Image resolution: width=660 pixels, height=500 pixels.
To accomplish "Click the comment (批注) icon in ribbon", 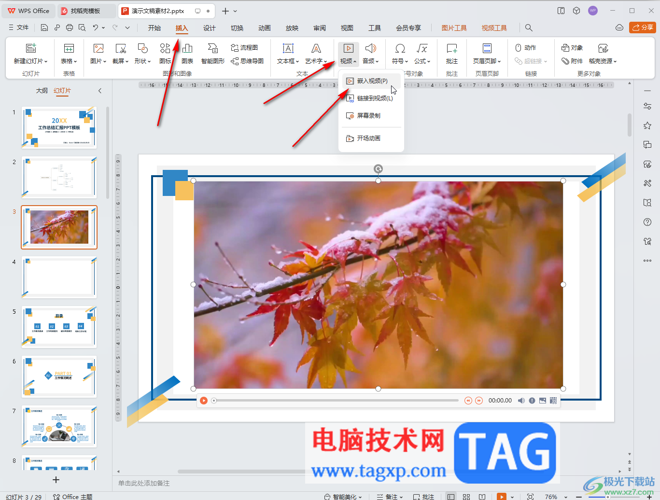I will (452, 48).
